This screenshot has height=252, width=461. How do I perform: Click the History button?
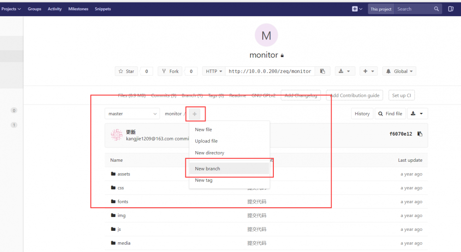tap(362, 114)
